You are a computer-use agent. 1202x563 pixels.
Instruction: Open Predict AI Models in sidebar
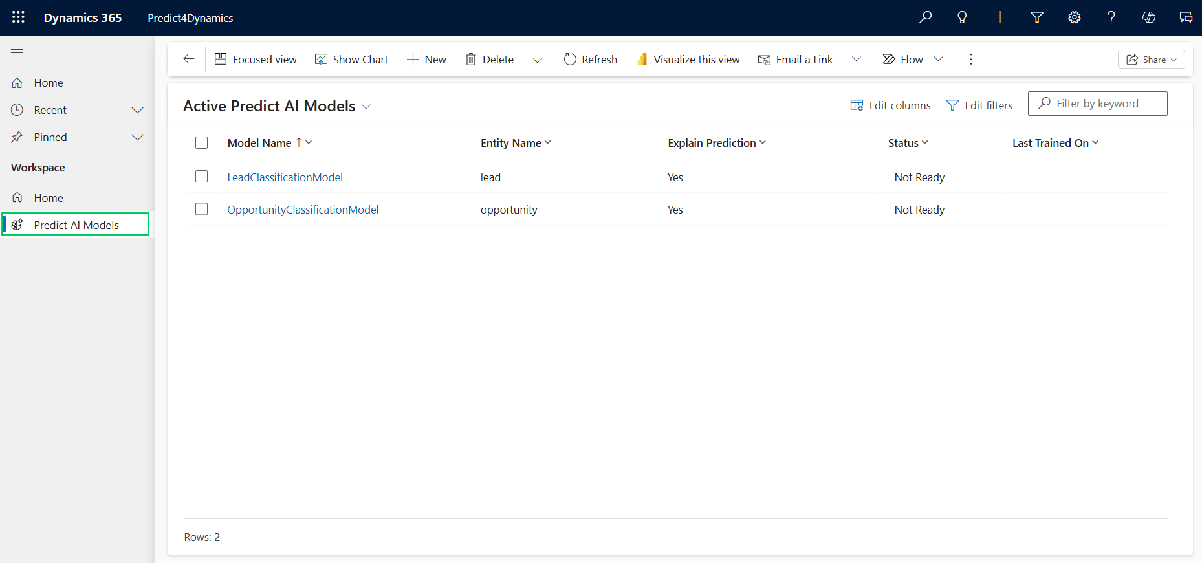(76, 225)
